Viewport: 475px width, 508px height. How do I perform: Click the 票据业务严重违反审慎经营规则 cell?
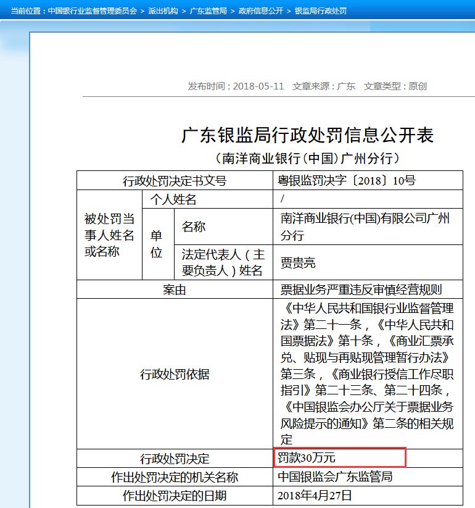[361, 290]
